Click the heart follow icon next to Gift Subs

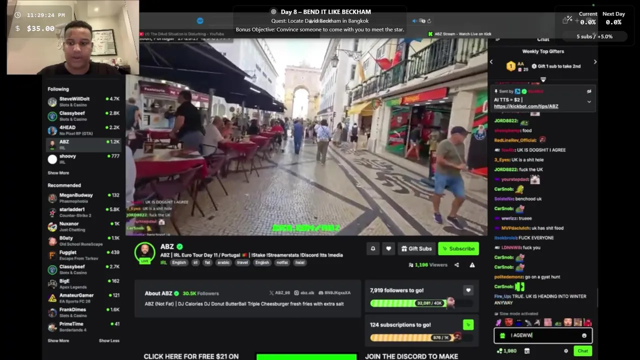pyautogui.click(x=388, y=248)
